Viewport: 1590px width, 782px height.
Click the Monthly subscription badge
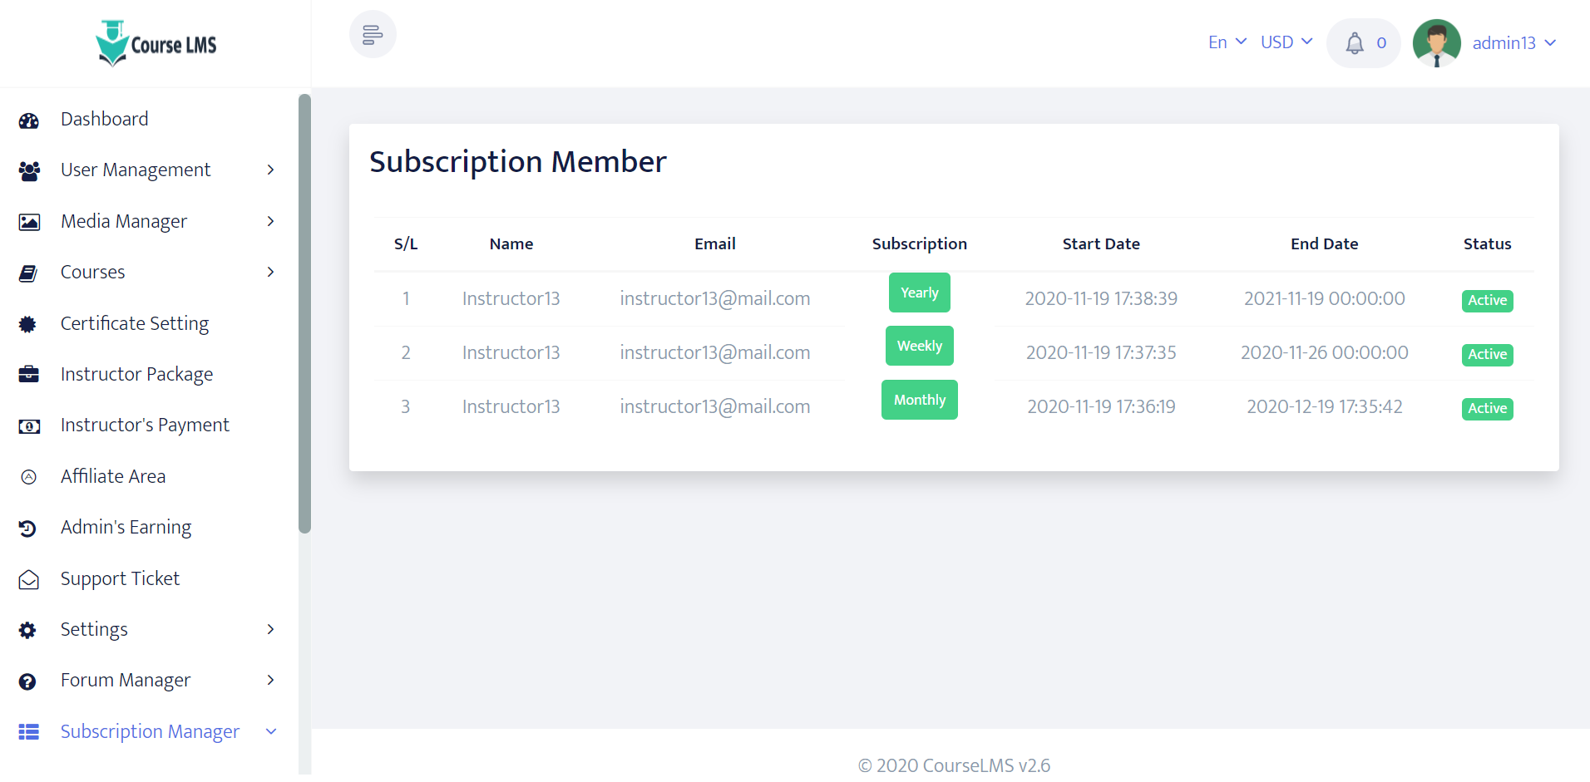919,400
